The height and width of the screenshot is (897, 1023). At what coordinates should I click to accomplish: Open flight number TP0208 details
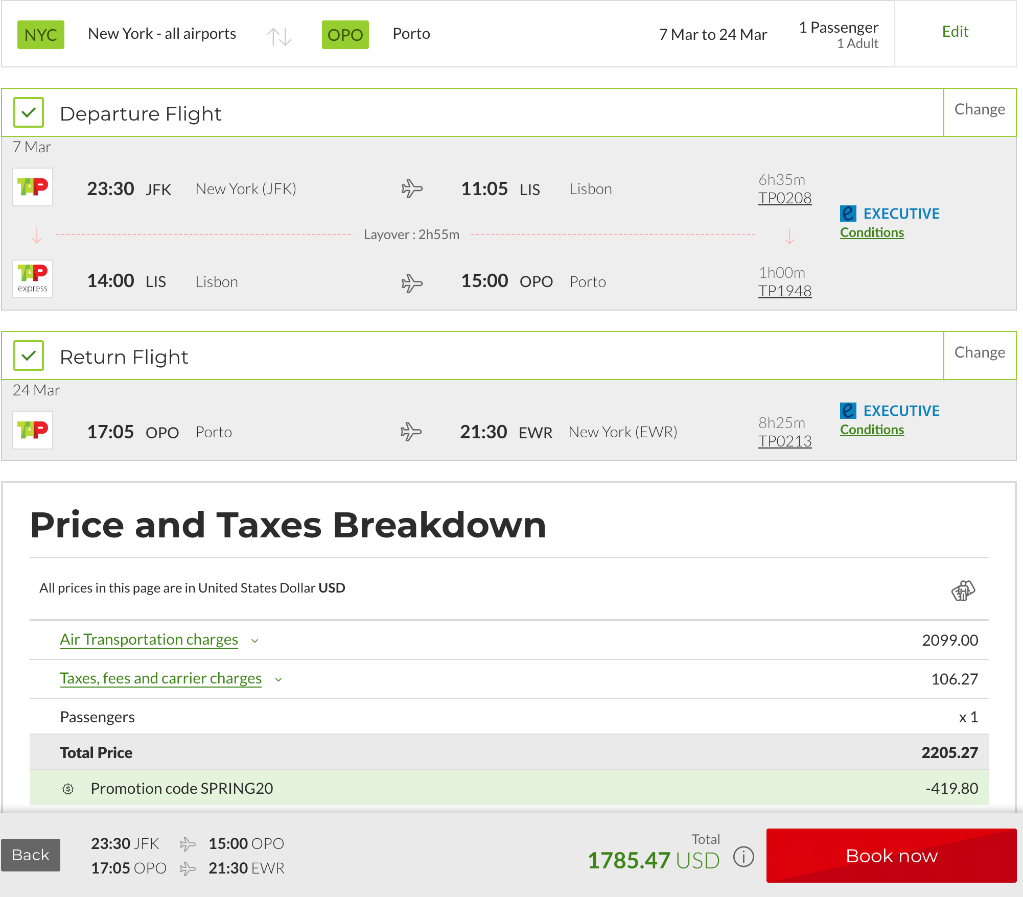click(x=784, y=198)
